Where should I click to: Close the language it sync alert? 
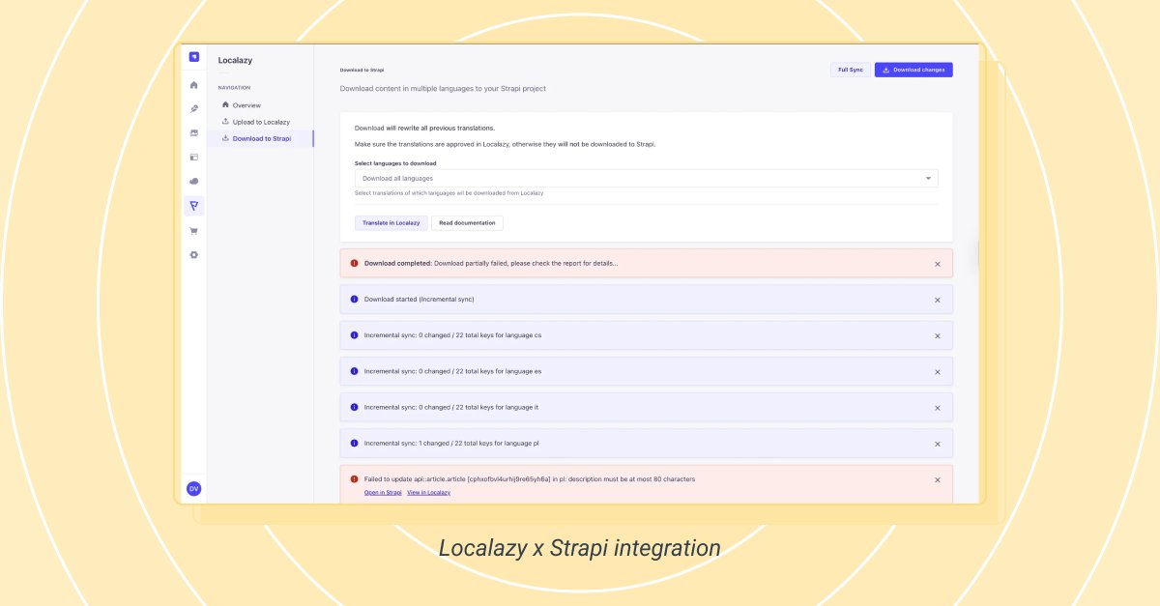[x=937, y=408]
